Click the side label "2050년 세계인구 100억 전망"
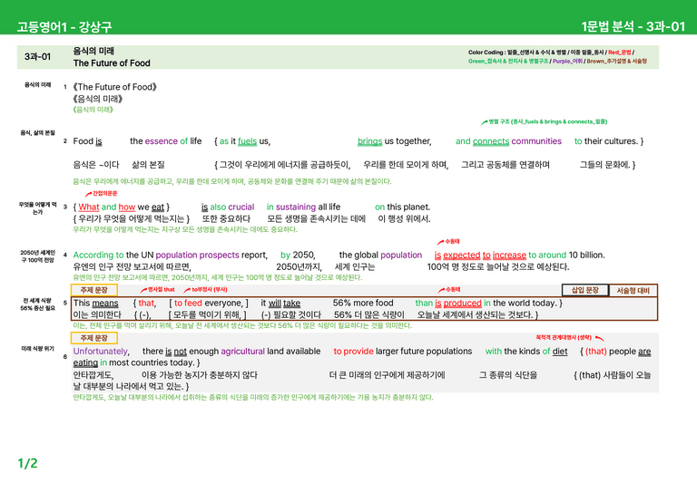The width and height of the screenshot is (697, 492). [38, 256]
